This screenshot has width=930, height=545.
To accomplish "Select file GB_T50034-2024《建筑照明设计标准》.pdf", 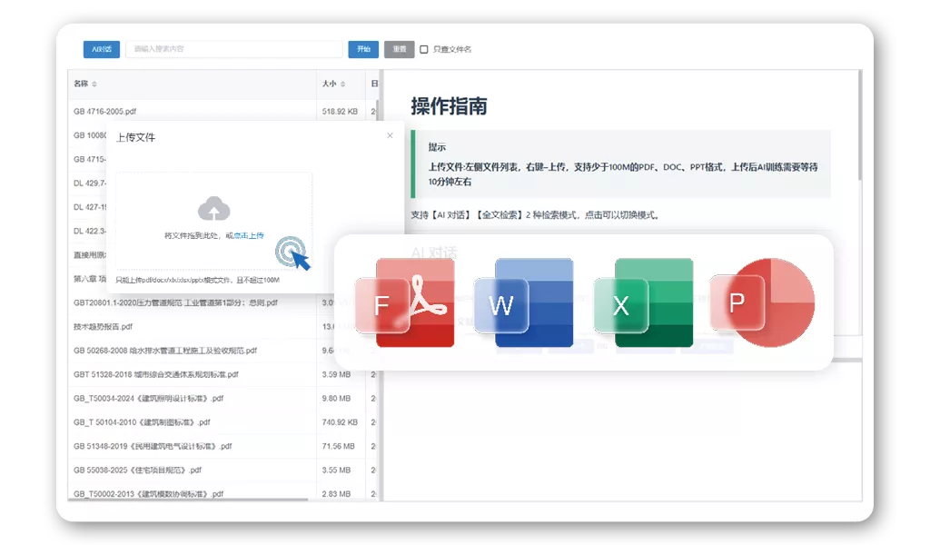I will point(148,399).
